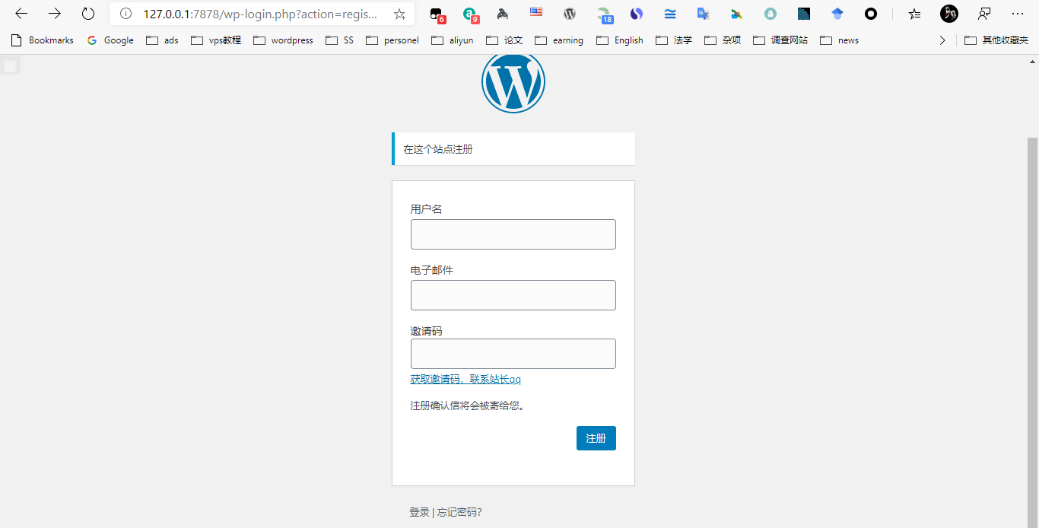The width and height of the screenshot is (1039, 528).
Task: Click the 电子邮件 input field
Action: click(x=513, y=295)
